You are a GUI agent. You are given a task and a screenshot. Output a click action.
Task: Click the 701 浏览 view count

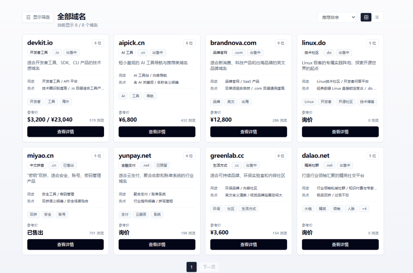click(96, 233)
